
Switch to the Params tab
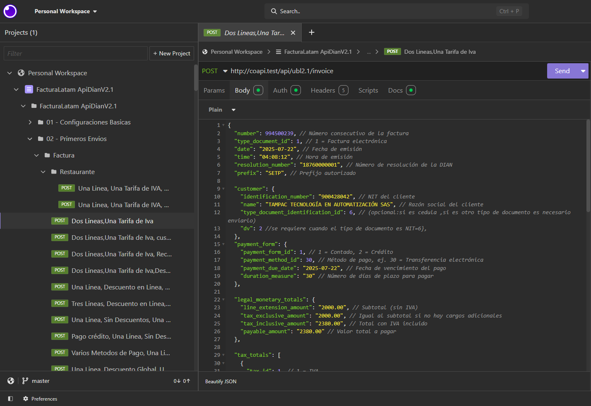(214, 90)
